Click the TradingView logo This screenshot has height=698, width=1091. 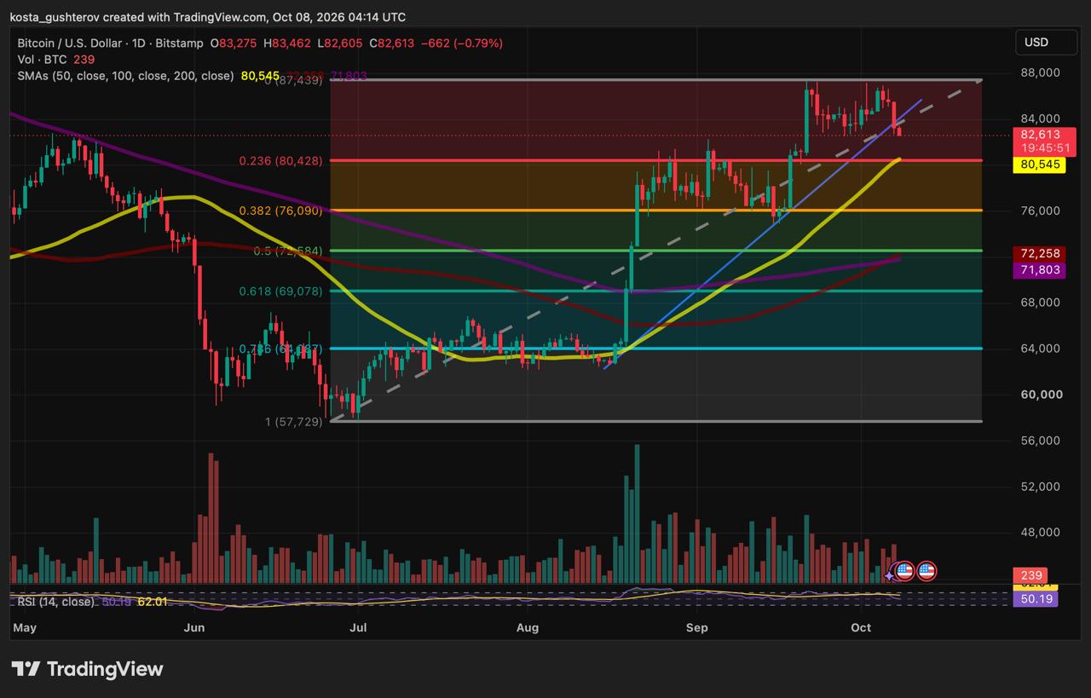(87, 669)
